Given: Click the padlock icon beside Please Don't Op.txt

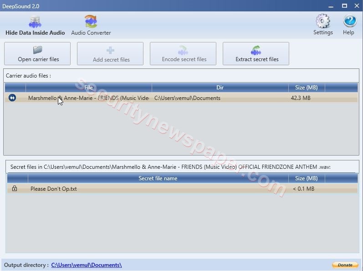Looking at the screenshot, I should [15, 188].
